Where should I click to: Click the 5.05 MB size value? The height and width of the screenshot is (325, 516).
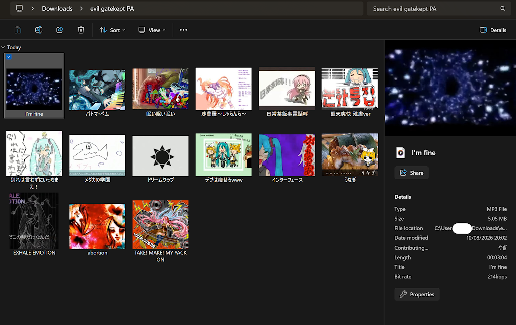[497, 218]
